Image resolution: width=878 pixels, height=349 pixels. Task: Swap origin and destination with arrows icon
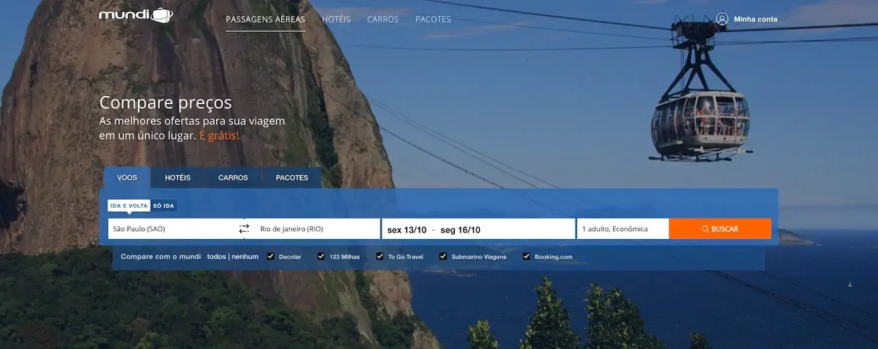[x=244, y=229]
